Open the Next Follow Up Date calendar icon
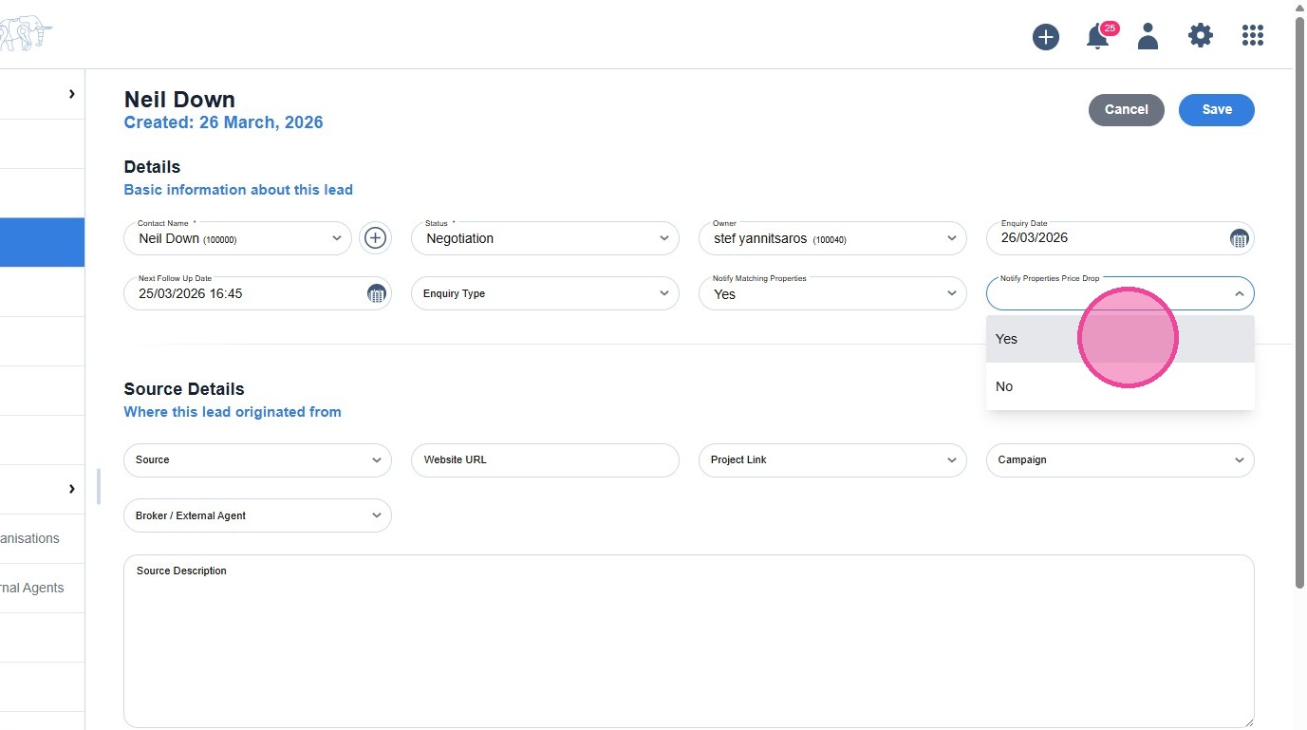1307x730 pixels. click(x=376, y=293)
